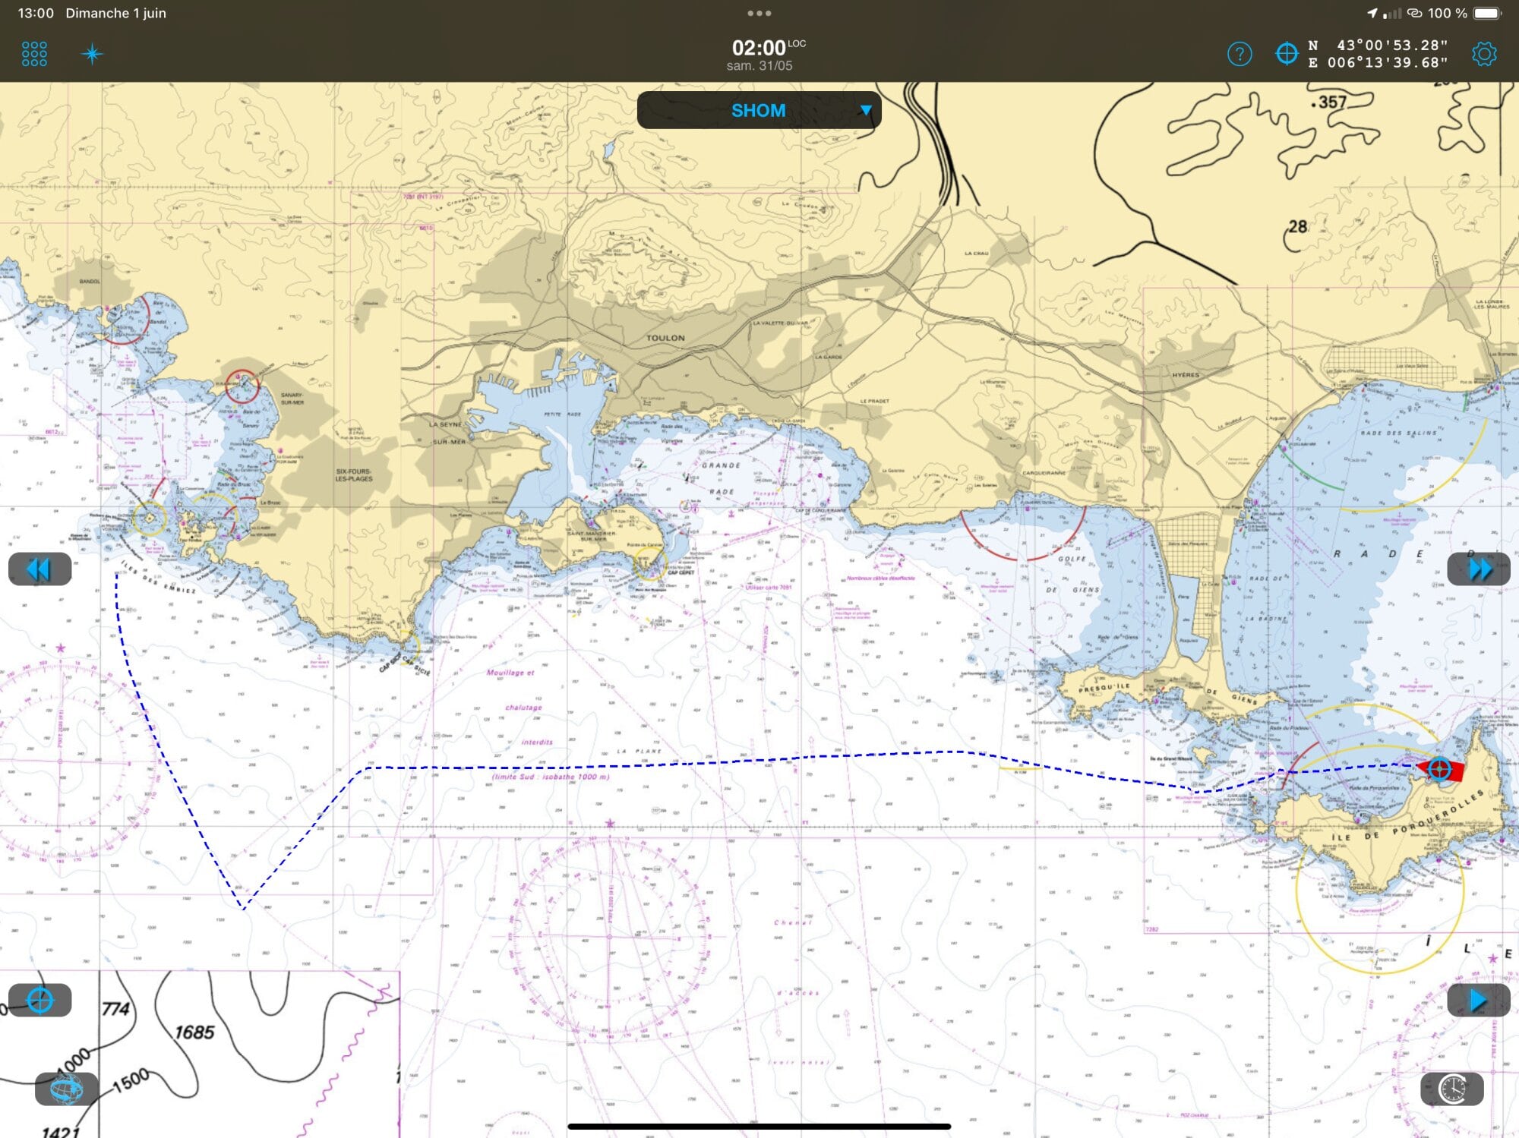This screenshot has width=1519, height=1138.
Task: Tap the rotating globe button
Action: (x=66, y=1089)
